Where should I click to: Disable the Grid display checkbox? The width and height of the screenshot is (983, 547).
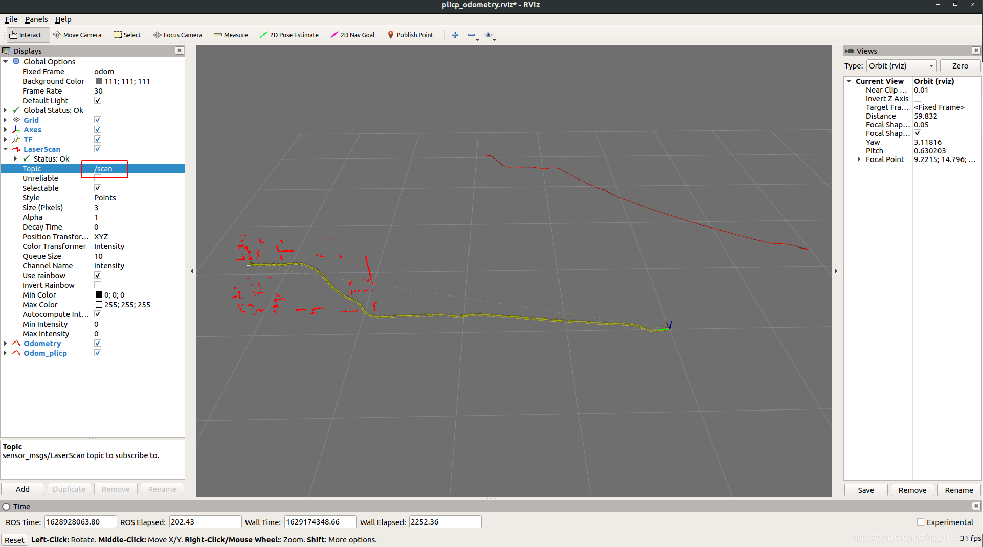point(98,120)
